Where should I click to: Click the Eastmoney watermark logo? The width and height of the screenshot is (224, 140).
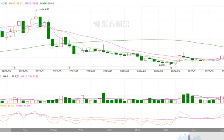tap(111, 24)
